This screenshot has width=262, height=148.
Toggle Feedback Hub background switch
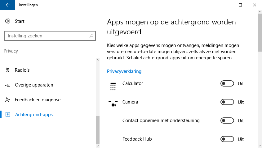coord(227,139)
